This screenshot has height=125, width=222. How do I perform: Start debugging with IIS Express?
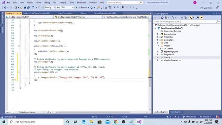(82, 8)
